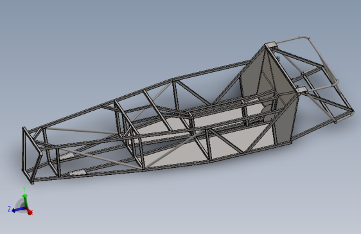The height and width of the screenshot is (234, 361).
Task: Click the blue Z axis of the orientation triad
Action: pos(19,210)
